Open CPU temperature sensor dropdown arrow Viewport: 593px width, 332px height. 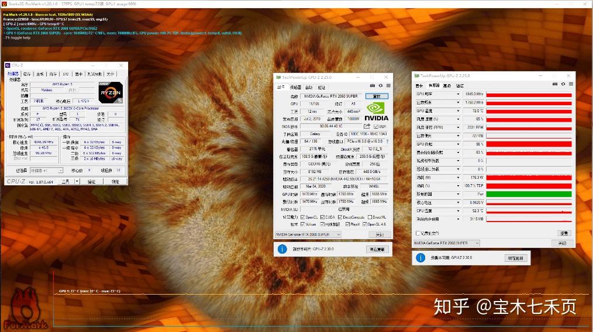coord(458,210)
